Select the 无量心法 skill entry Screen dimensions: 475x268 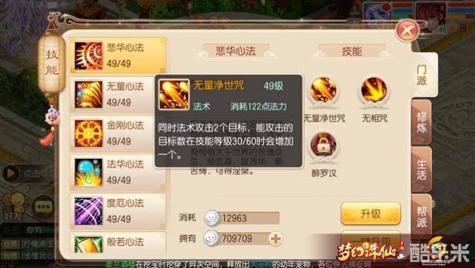click(x=118, y=95)
